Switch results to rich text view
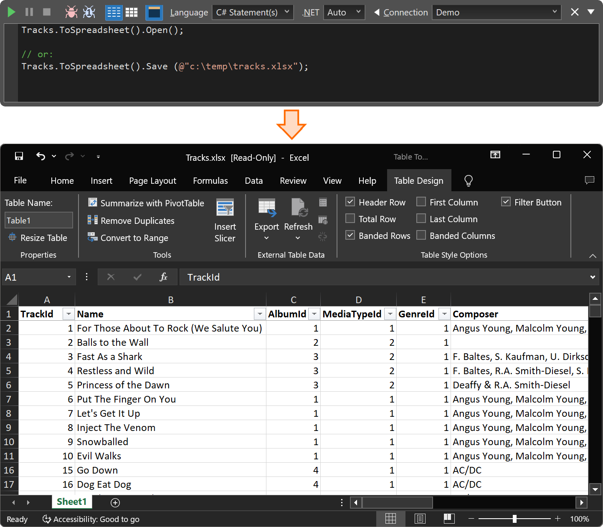The height and width of the screenshot is (527, 603). [x=114, y=13]
